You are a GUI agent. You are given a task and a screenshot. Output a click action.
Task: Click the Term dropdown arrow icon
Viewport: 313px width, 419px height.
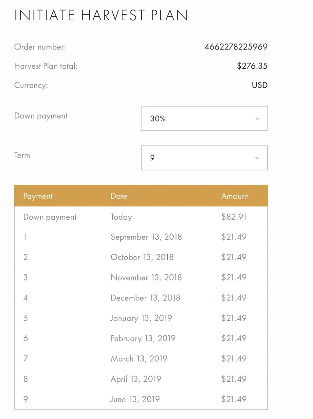tap(257, 158)
